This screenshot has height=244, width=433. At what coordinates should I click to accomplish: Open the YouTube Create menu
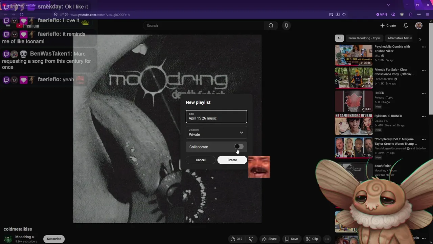[388, 25]
